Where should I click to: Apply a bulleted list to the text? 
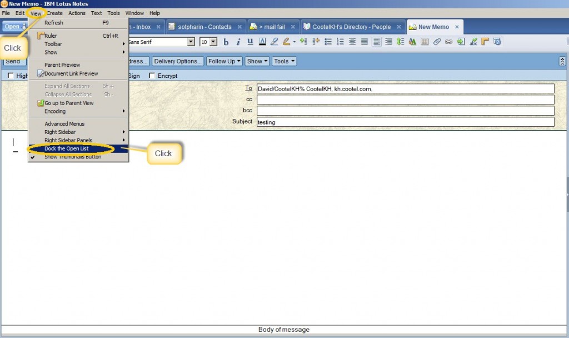tap(328, 42)
